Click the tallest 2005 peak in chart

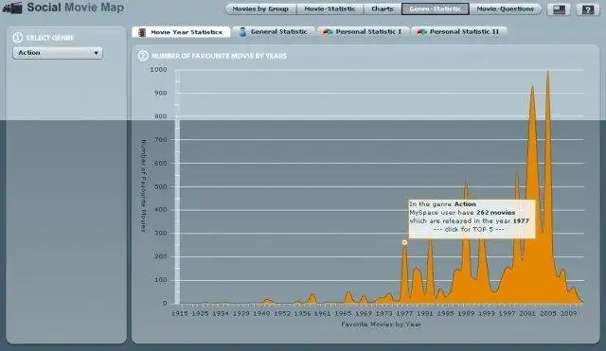coord(547,73)
